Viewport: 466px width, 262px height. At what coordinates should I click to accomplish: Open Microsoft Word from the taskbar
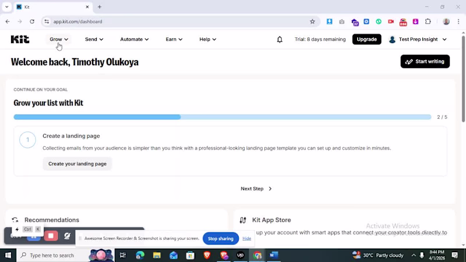point(274,255)
